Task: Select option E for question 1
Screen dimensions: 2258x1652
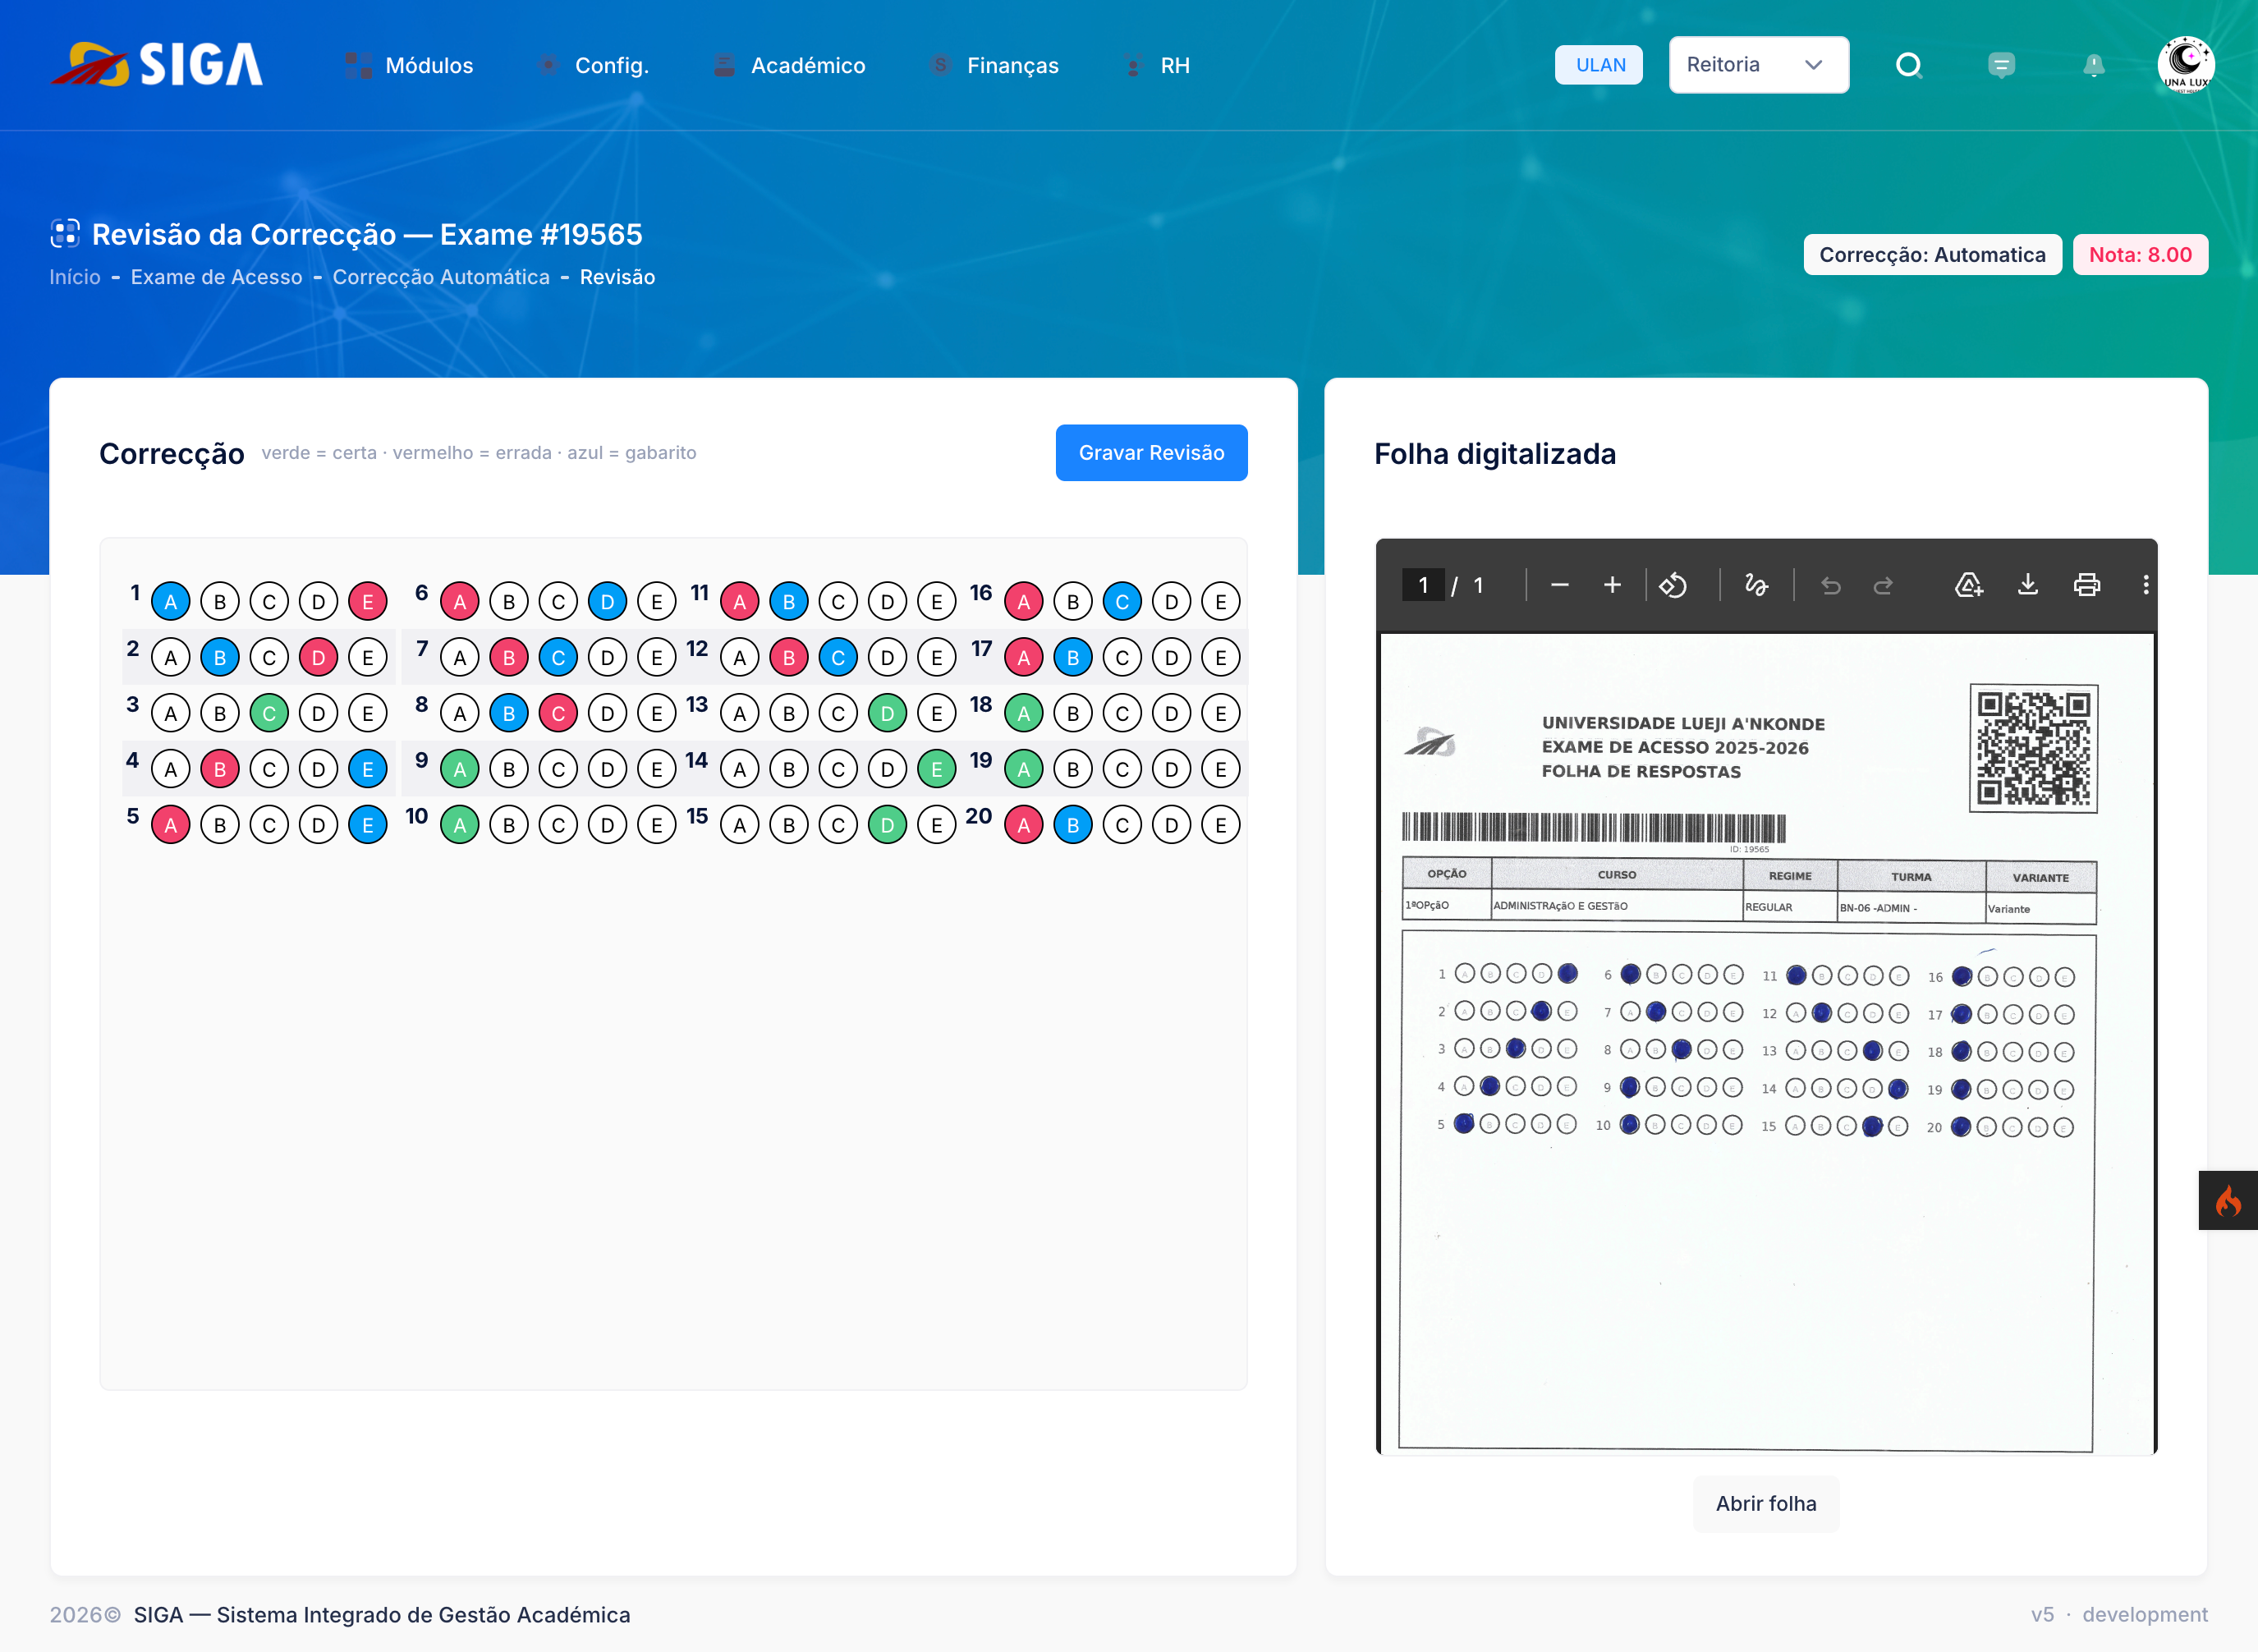Action: [x=368, y=602]
